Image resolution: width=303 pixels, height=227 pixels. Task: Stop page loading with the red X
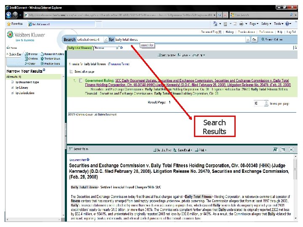click(225, 15)
